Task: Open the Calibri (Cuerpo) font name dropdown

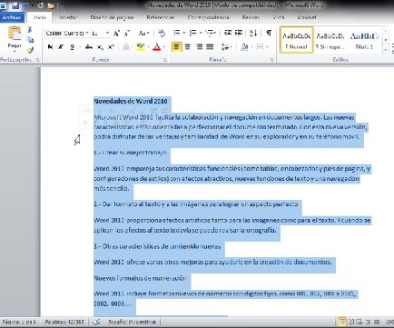Action: 87,33
